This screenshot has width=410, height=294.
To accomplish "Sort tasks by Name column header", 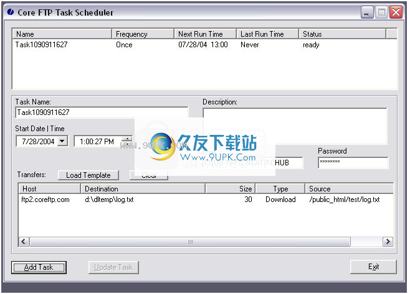I will pos(62,34).
